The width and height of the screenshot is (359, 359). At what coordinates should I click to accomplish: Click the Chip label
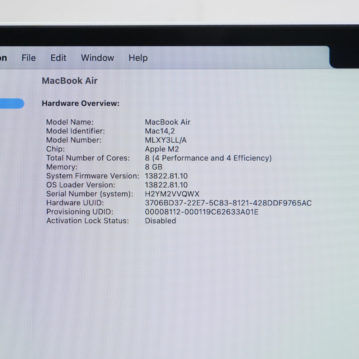[55, 149]
